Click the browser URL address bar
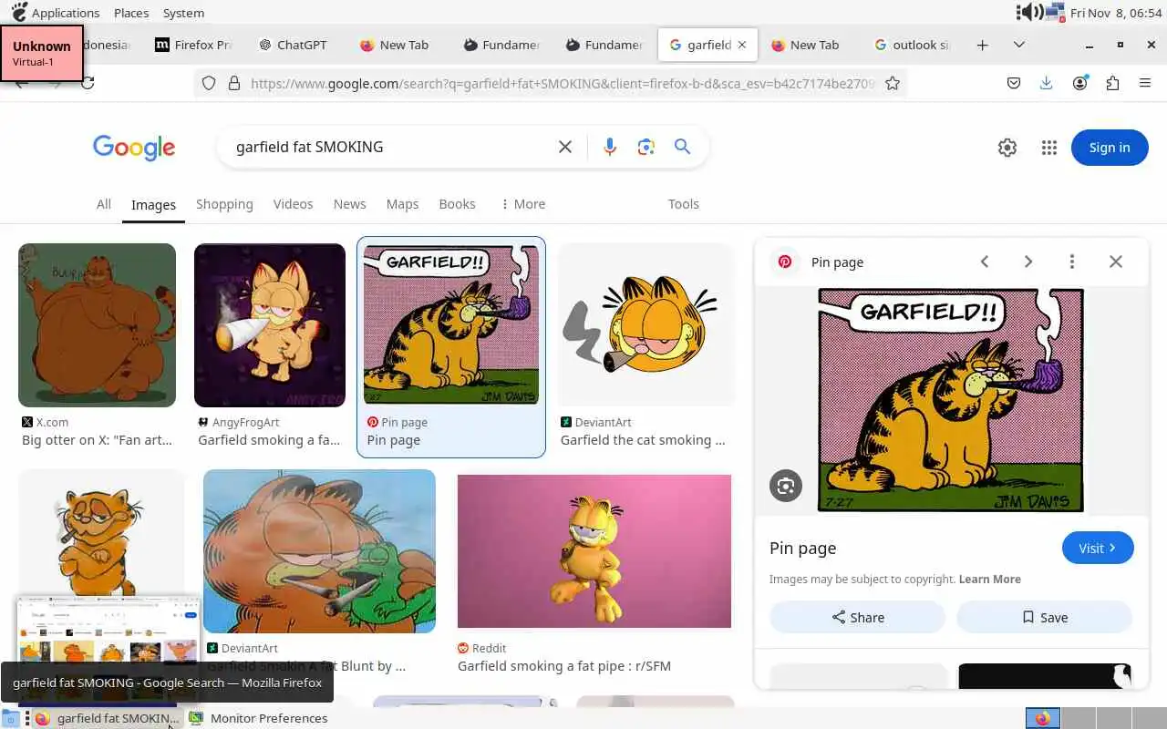The width and height of the screenshot is (1167, 729). (x=561, y=83)
